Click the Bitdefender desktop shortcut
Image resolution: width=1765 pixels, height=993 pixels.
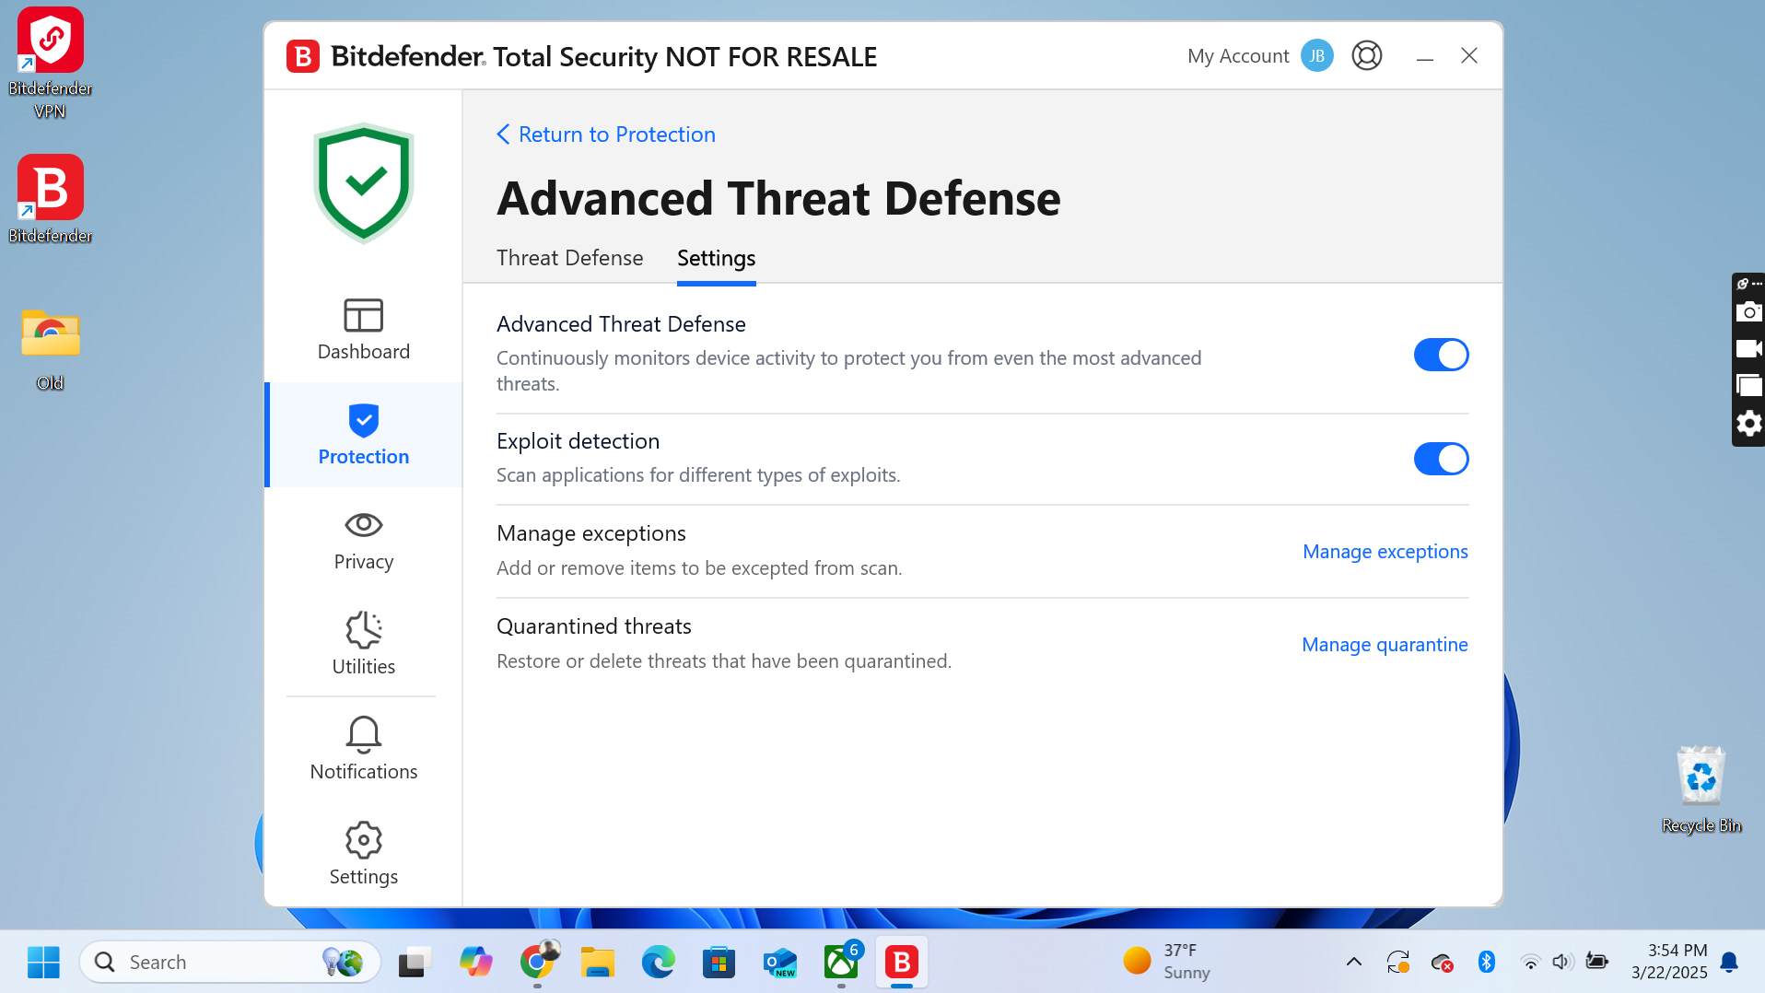(51, 199)
